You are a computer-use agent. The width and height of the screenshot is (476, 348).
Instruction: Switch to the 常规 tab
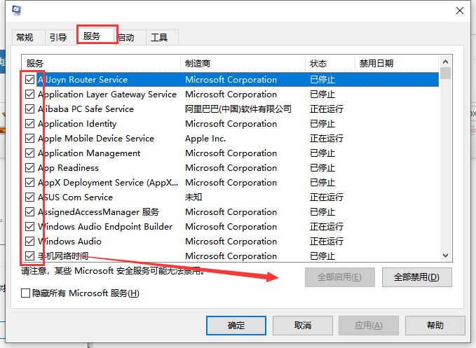coord(25,38)
